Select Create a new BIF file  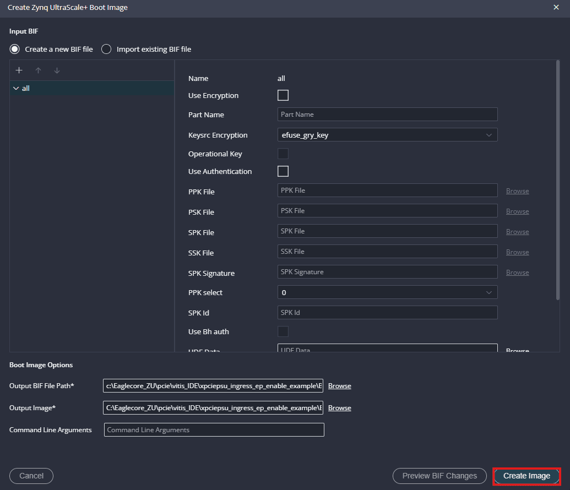[15, 49]
